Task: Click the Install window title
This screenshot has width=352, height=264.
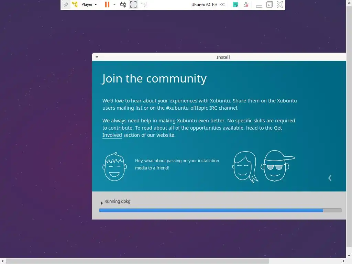Action: (x=223, y=57)
